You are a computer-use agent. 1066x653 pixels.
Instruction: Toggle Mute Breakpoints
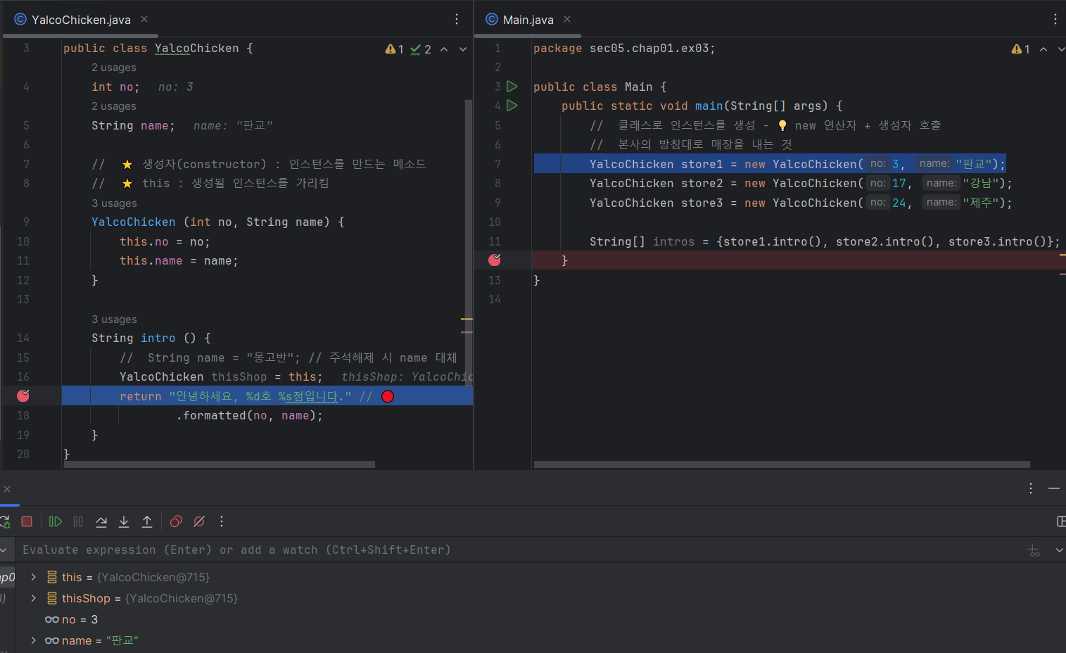tap(199, 521)
